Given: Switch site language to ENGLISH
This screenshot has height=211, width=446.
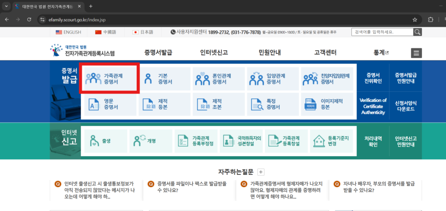Looking at the screenshot, I should click(x=68, y=32).
